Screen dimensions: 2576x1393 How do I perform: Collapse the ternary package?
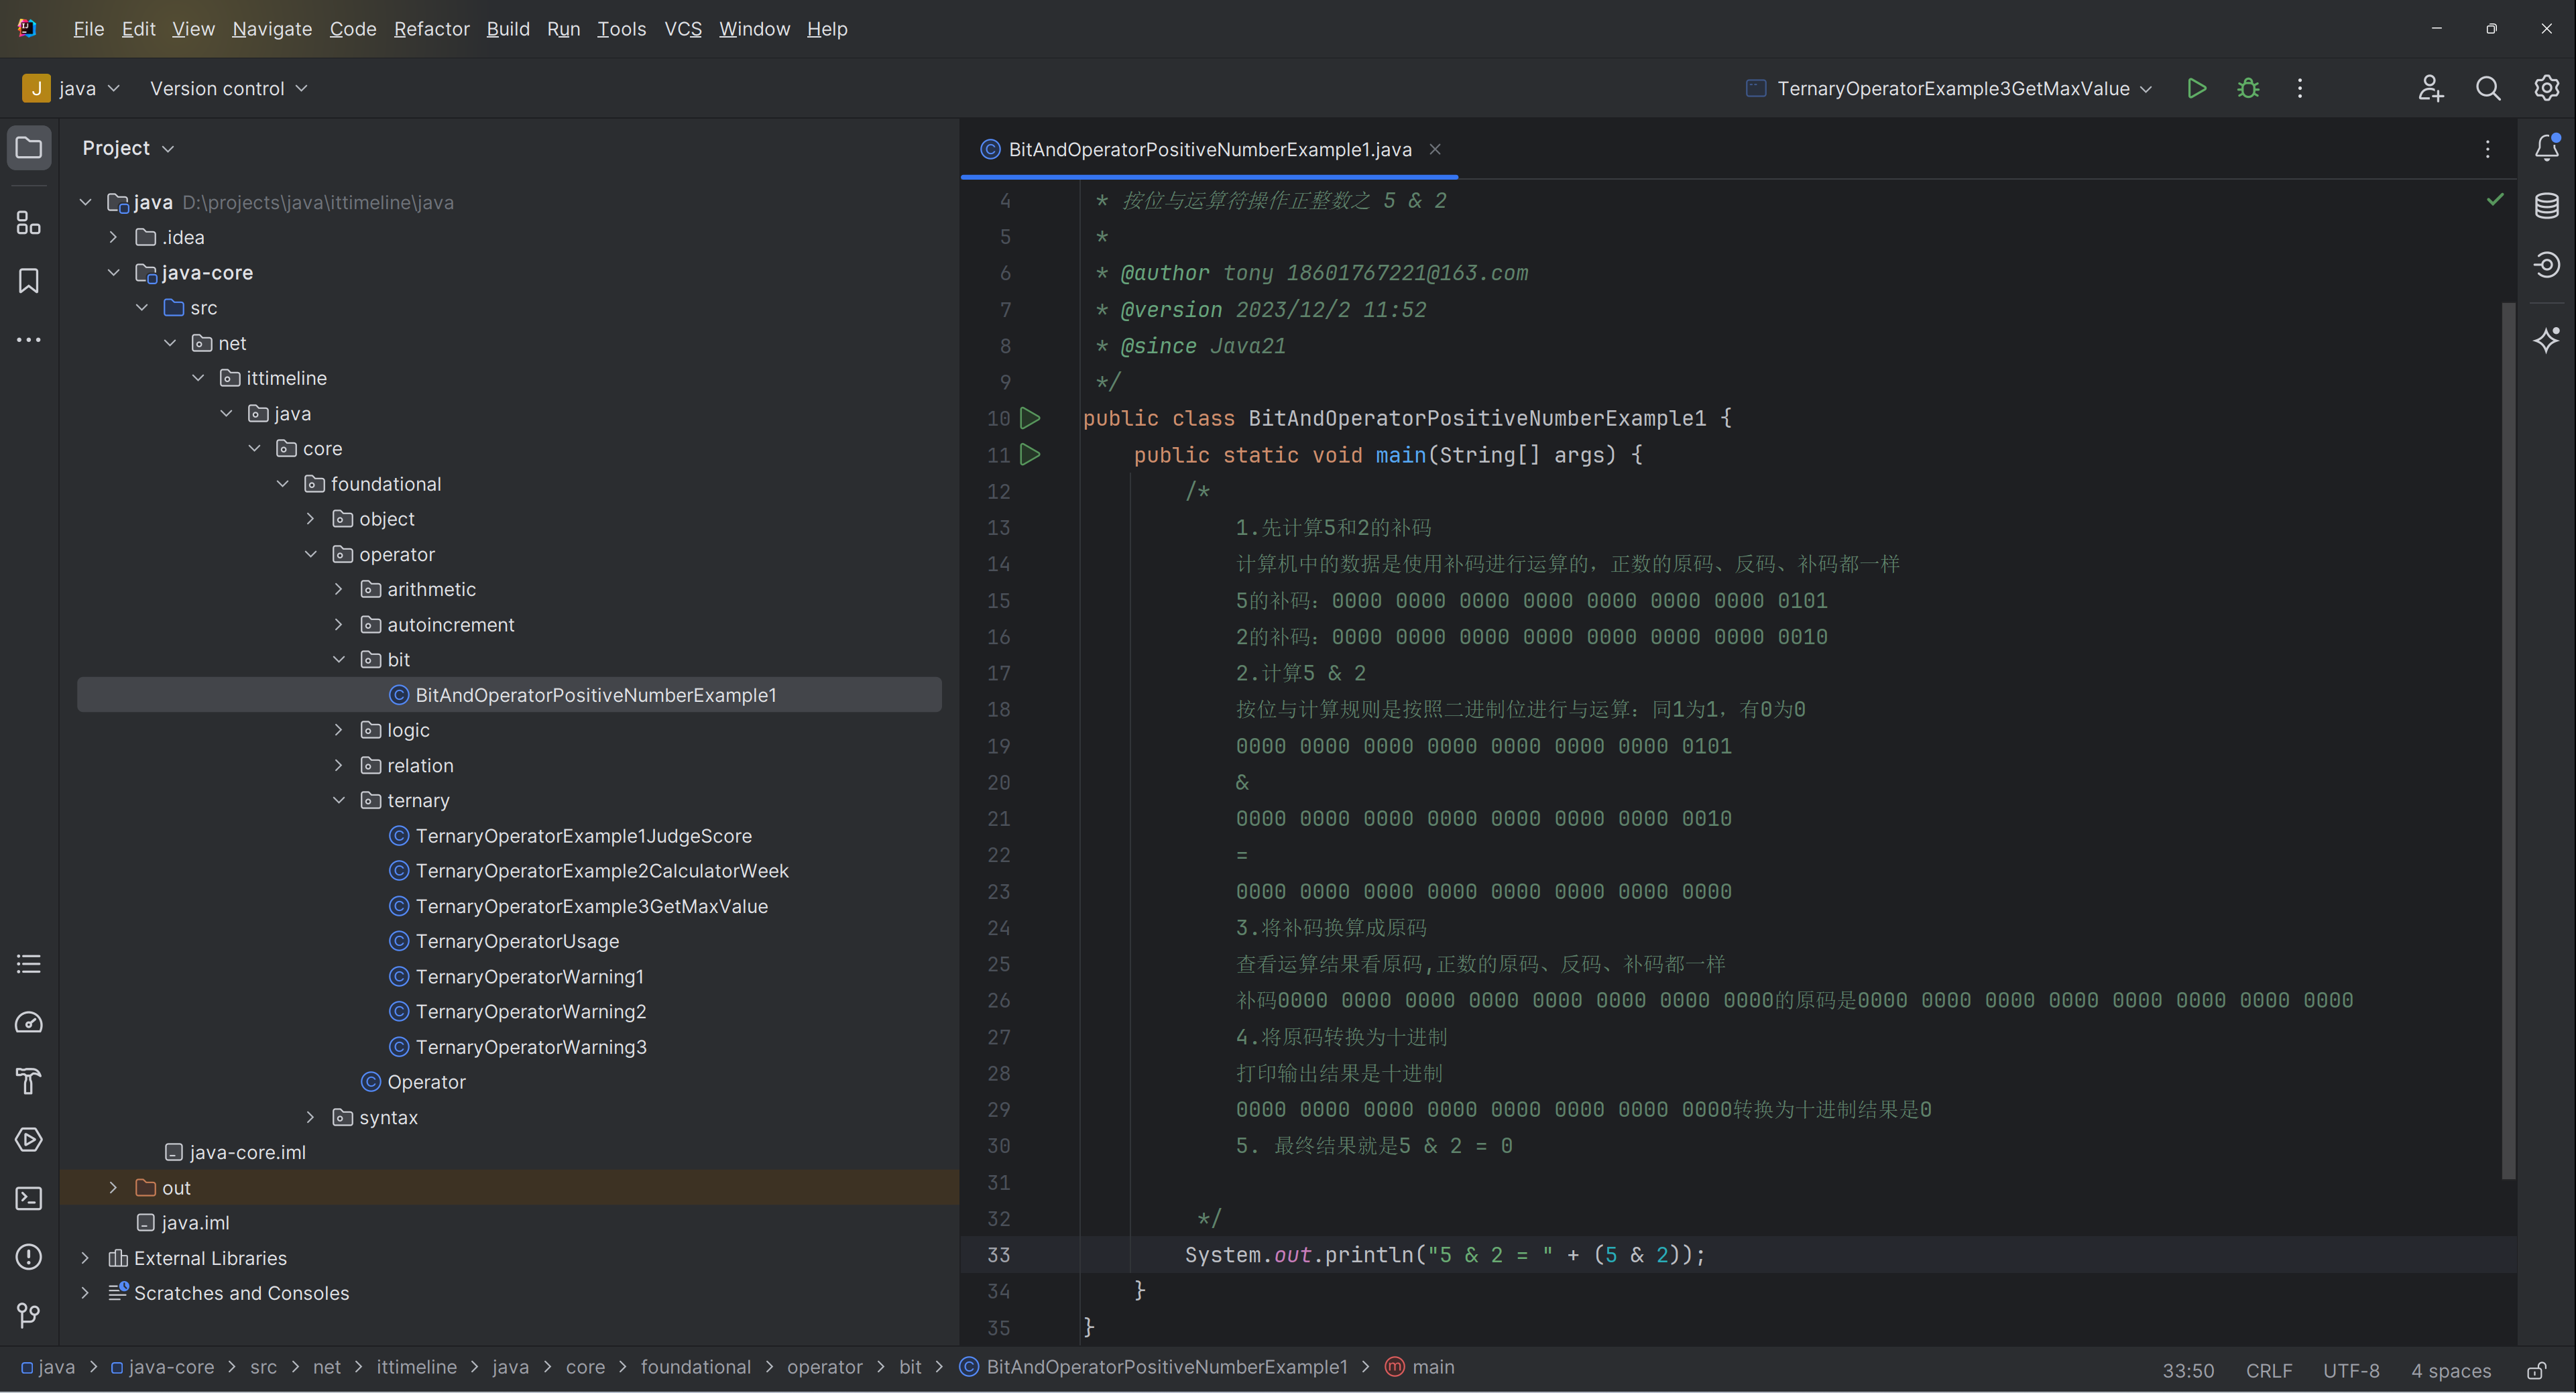point(338,800)
